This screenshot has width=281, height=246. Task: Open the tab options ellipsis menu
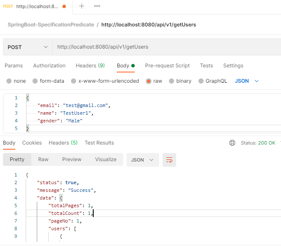click(x=97, y=6)
